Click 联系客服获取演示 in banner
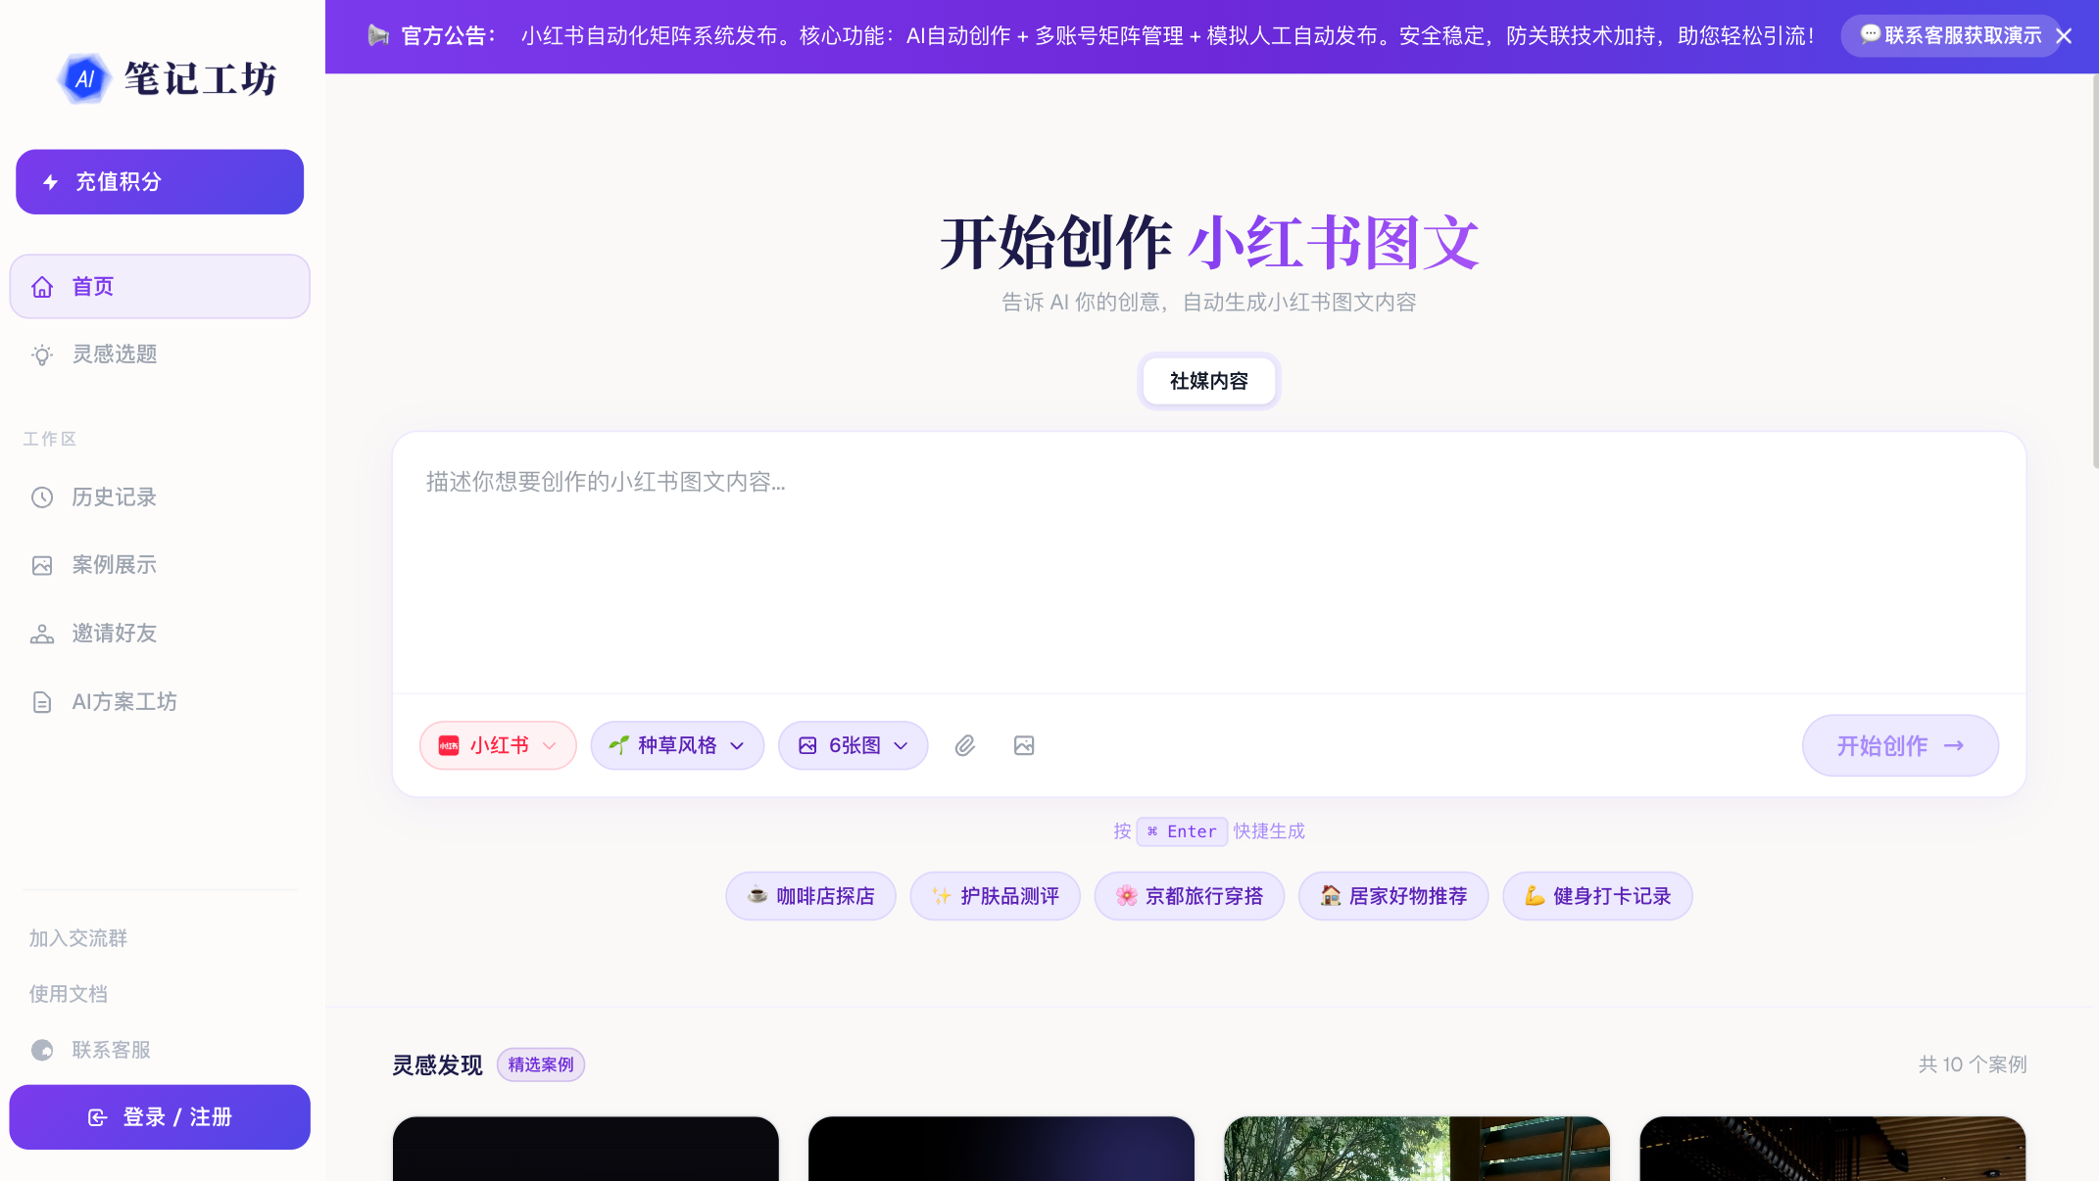 pyautogui.click(x=1952, y=36)
